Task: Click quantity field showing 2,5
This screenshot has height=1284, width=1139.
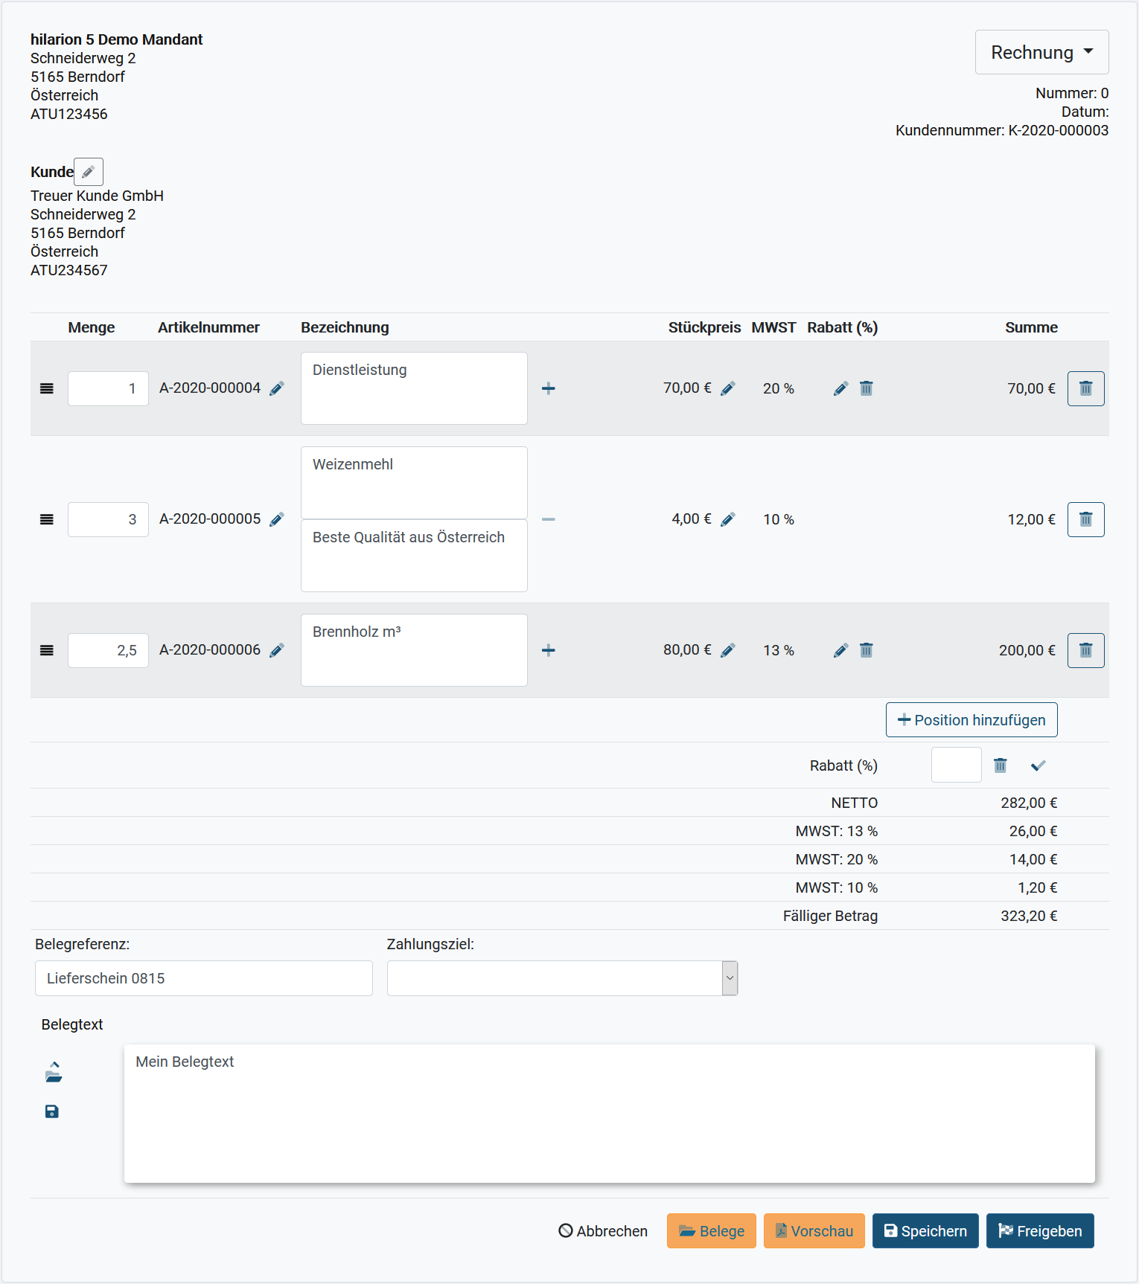Action: click(108, 650)
